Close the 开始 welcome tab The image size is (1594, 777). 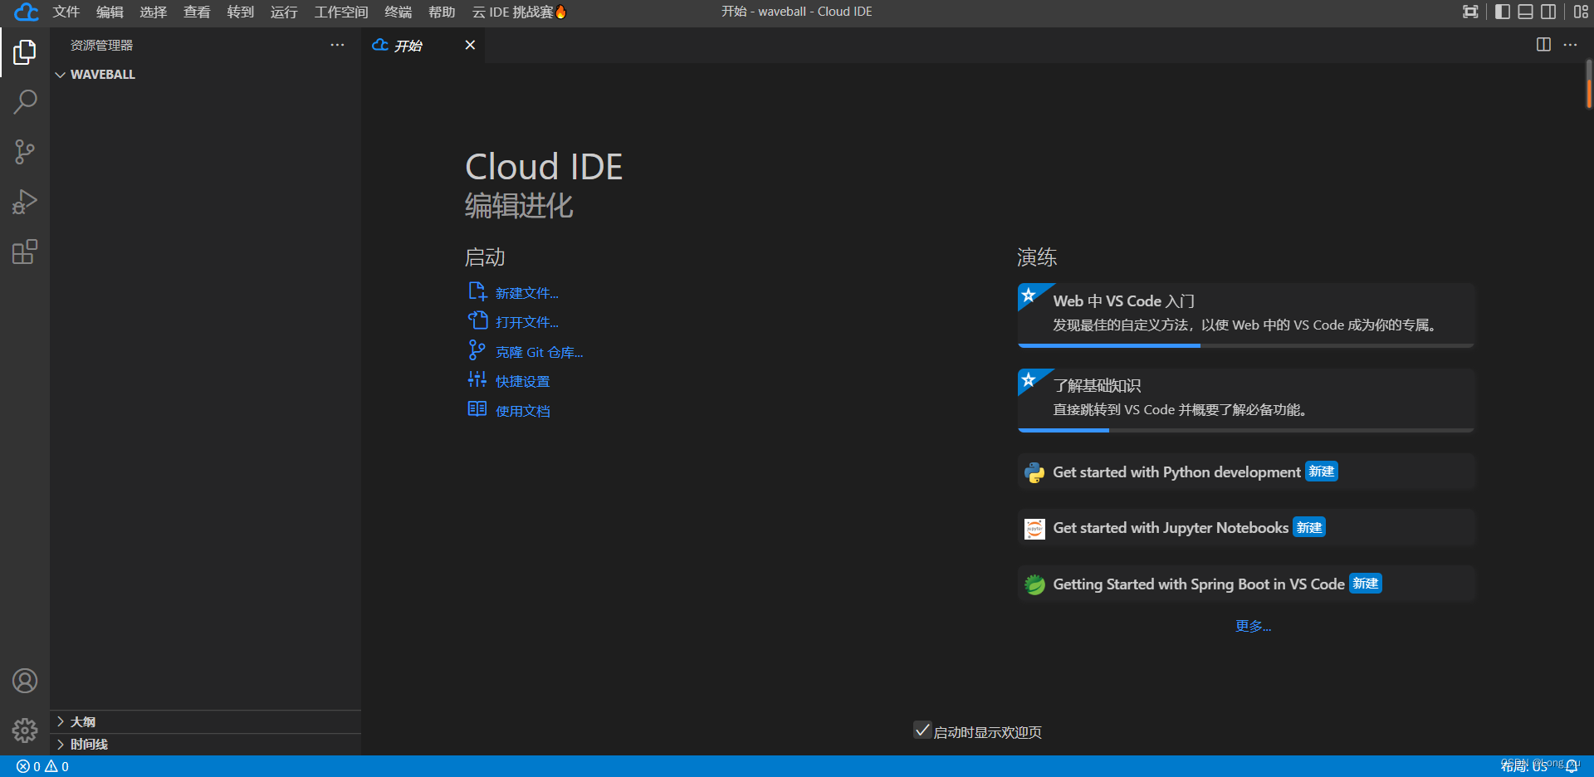pyautogui.click(x=470, y=45)
